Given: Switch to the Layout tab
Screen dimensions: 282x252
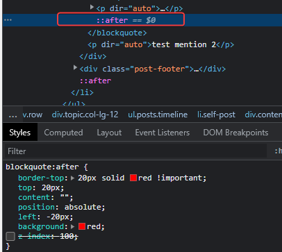Looking at the screenshot, I should tap(109, 133).
